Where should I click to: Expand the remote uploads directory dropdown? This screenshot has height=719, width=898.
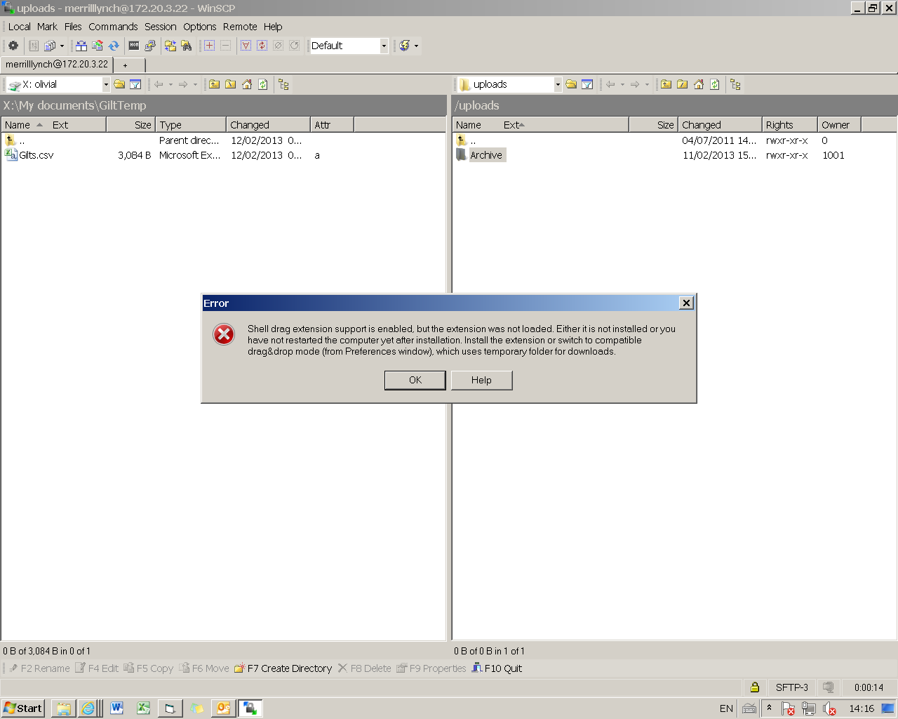click(x=558, y=84)
